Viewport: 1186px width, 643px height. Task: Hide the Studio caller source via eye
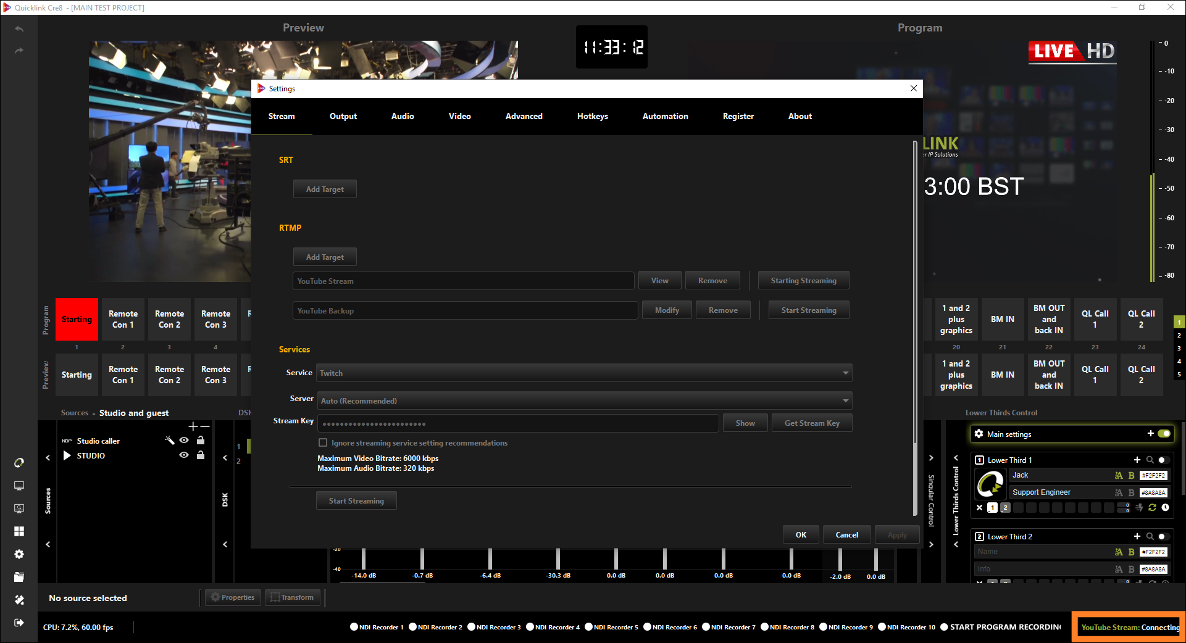point(184,441)
